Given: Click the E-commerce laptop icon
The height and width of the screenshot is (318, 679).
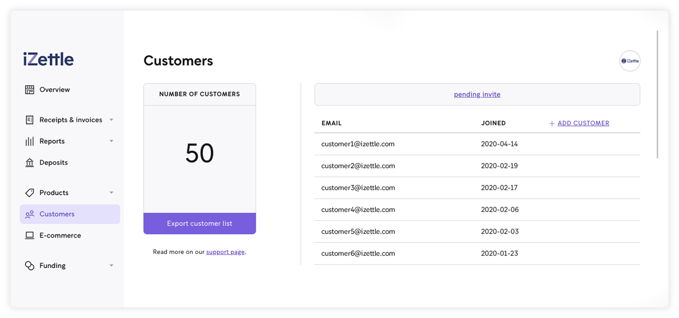Looking at the screenshot, I should pos(29,235).
